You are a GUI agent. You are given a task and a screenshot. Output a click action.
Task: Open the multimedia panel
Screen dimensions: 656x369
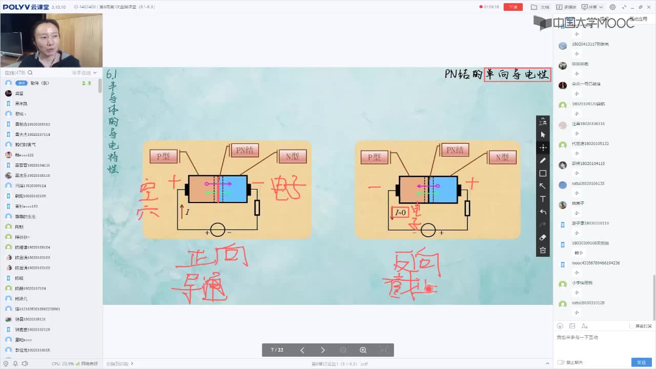[x=566, y=7]
